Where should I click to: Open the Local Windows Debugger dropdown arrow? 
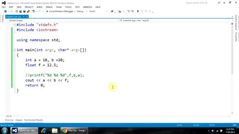pos(75,12)
